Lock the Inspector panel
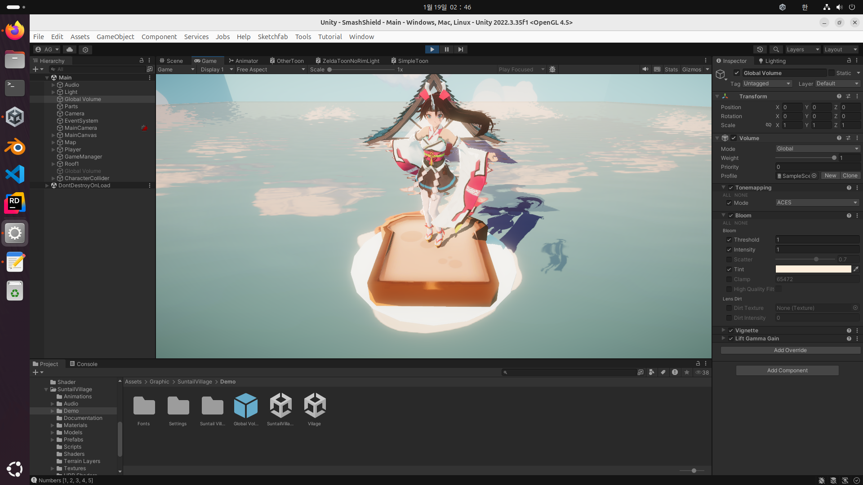The width and height of the screenshot is (863, 485). pos(849,61)
